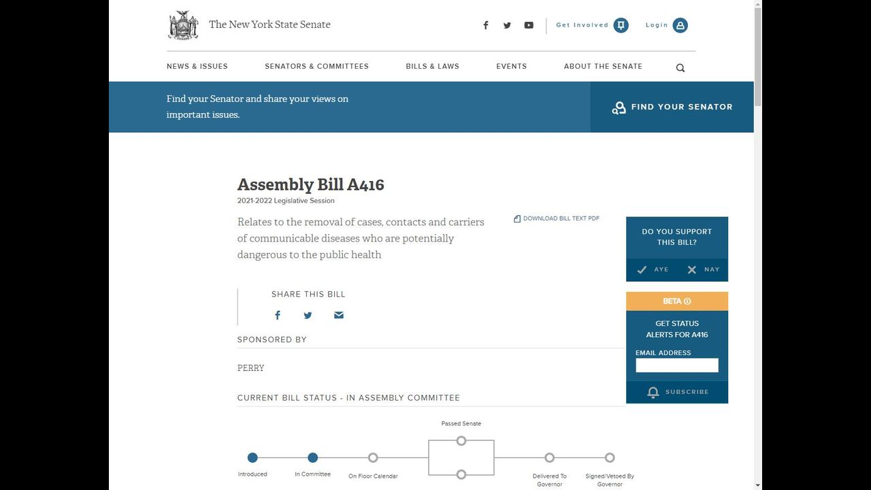Open the Senate's Twitter page in header

pyautogui.click(x=507, y=25)
